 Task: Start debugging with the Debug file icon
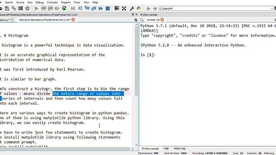[x=73, y=8]
